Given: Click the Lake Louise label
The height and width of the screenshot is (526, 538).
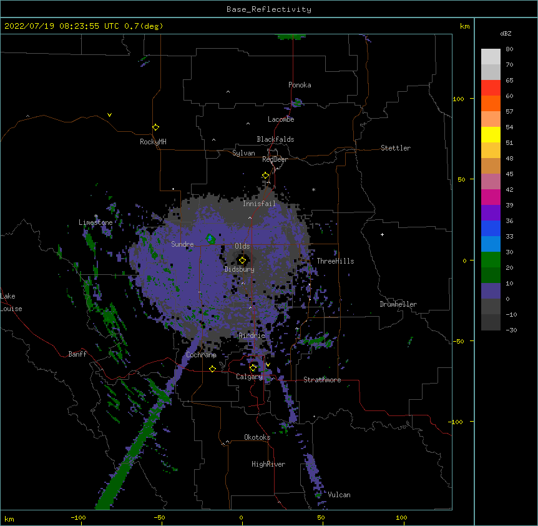Looking at the screenshot, I should (11, 302).
